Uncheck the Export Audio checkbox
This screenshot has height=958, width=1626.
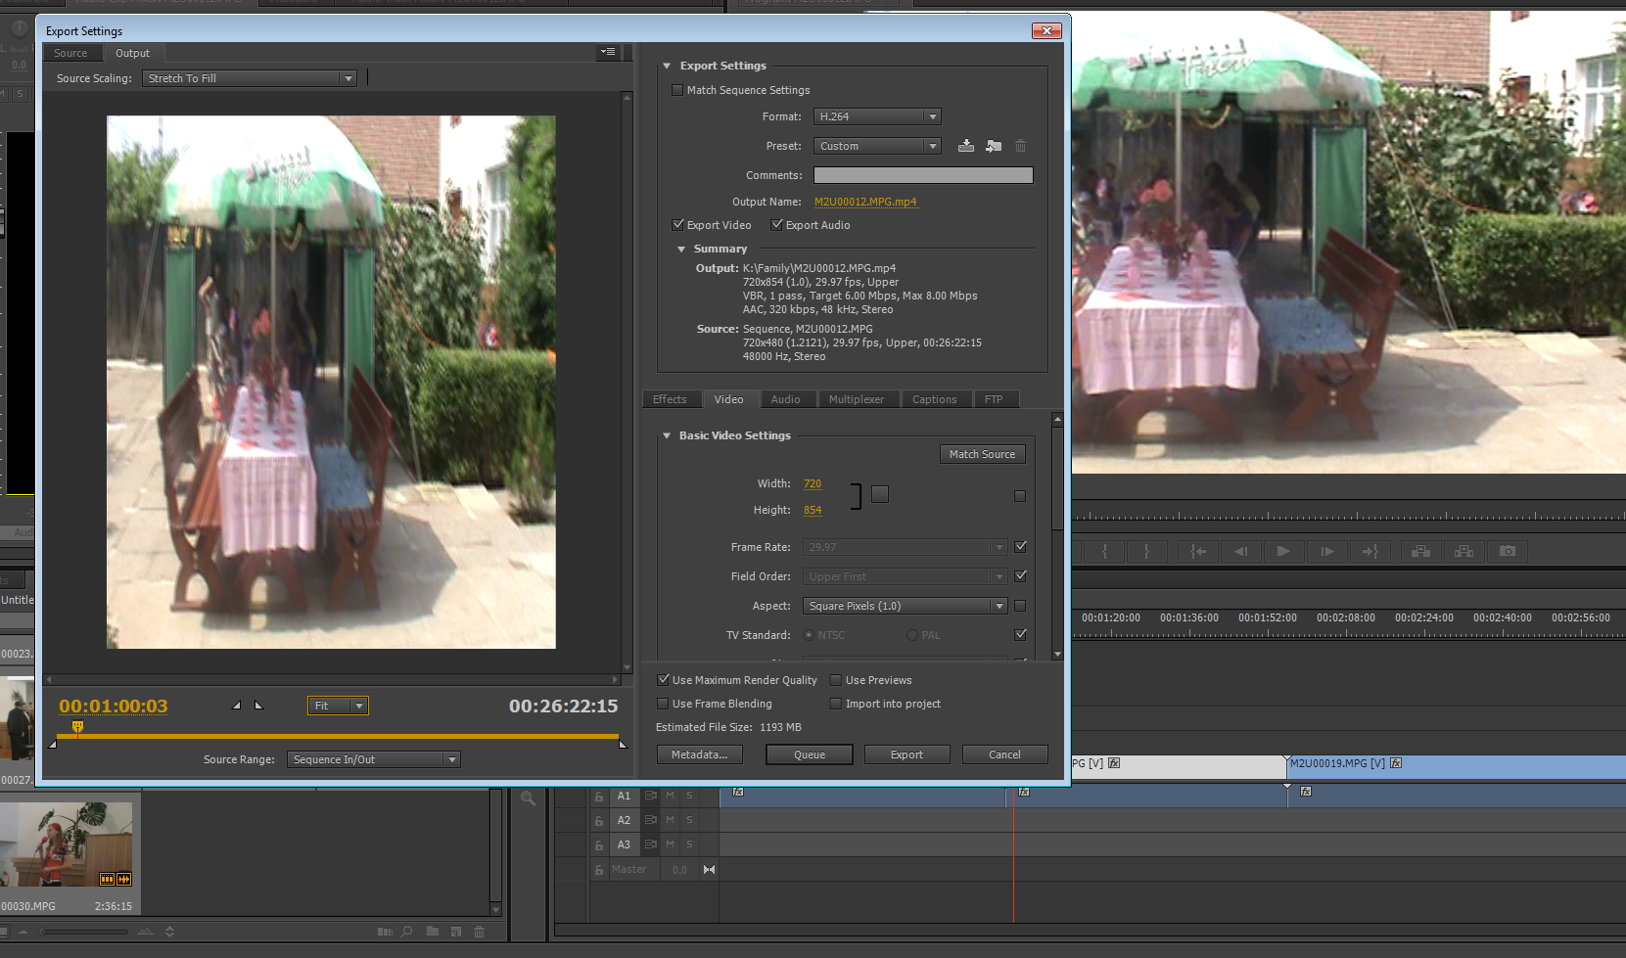coord(777,225)
